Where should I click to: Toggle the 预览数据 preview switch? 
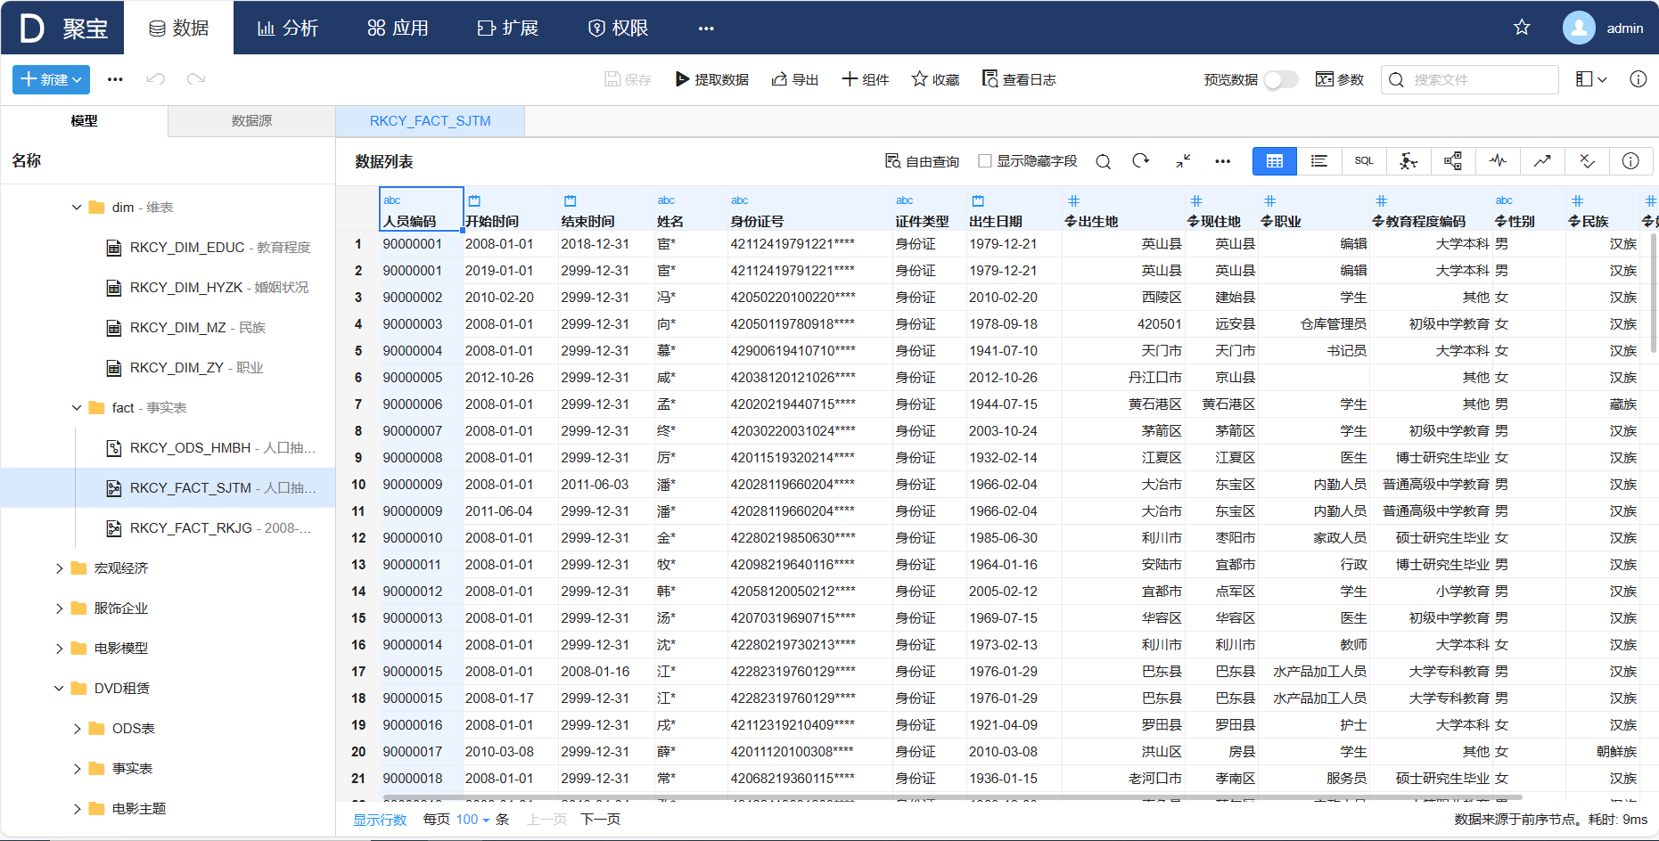(1281, 80)
